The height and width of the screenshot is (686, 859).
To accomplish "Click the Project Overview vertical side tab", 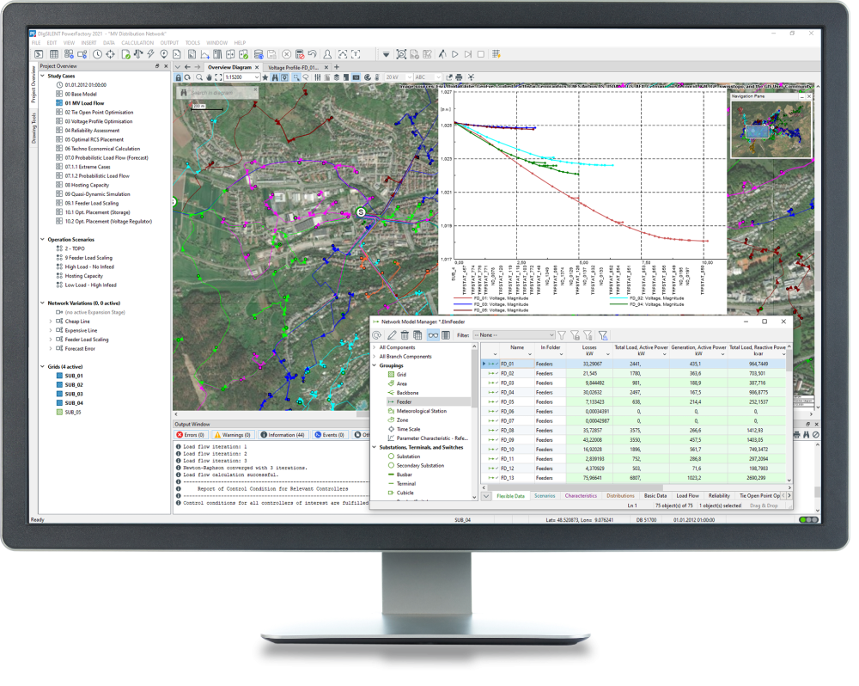I will tap(34, 84).
